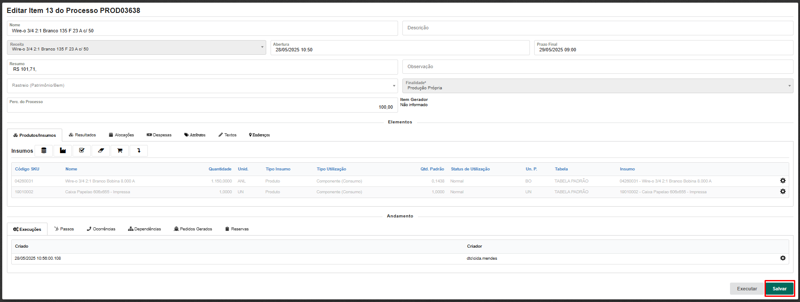This screenshot has height=302, width=800.
Task: Open the Dependências tab
Action: [x=144, y=229]
